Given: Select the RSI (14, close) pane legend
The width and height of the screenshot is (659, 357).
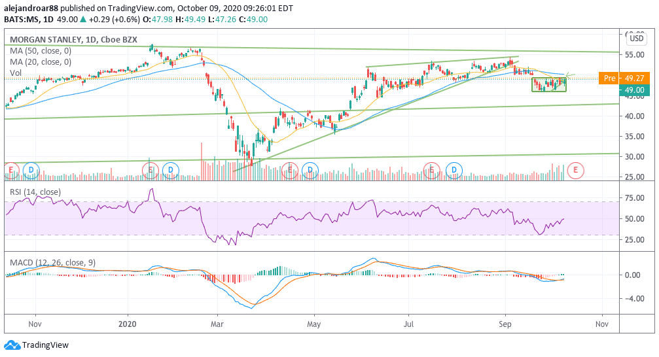Looking at the screenshot, I should click(x=35, y=192).
